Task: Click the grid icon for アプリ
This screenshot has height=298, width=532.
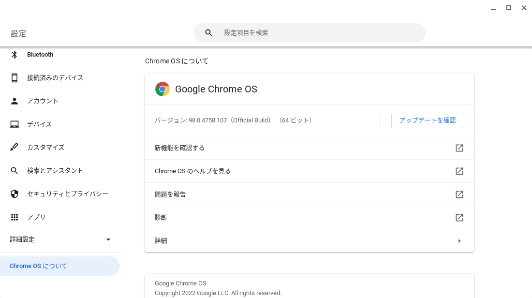Action: pos(14,217)
